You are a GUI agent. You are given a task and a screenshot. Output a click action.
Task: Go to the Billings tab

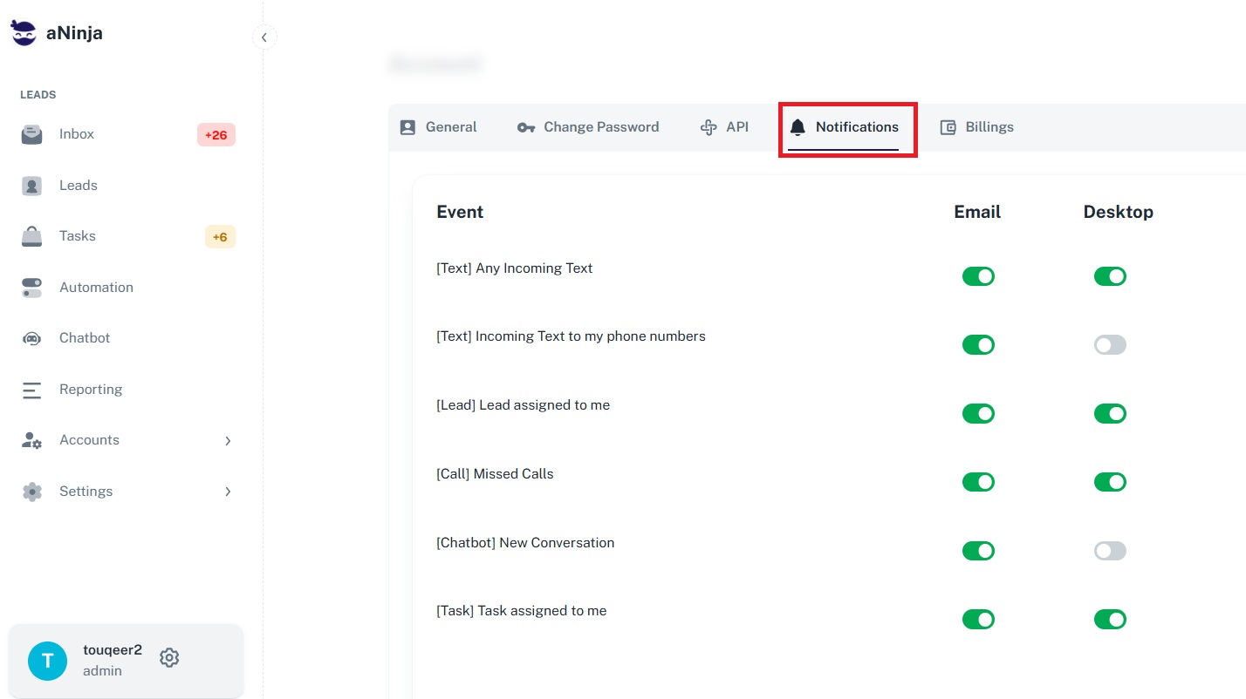pos(977,127)
